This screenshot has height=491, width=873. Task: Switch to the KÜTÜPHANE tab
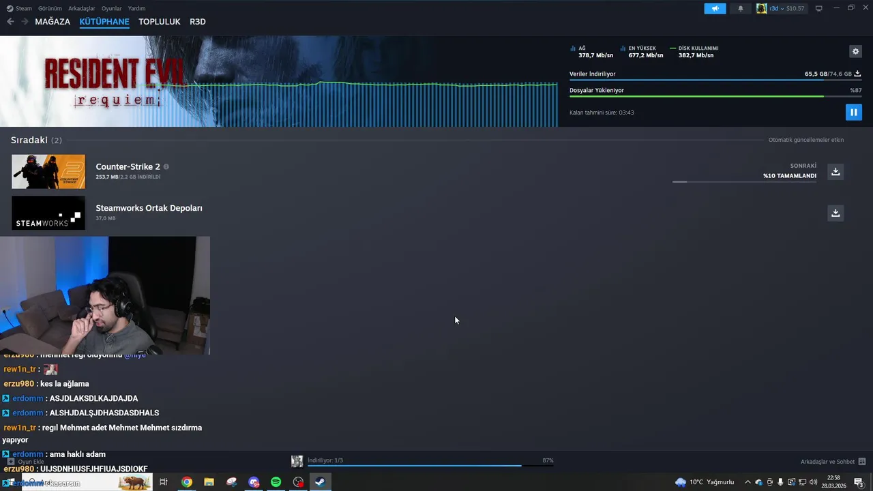(x=104, y=22)
